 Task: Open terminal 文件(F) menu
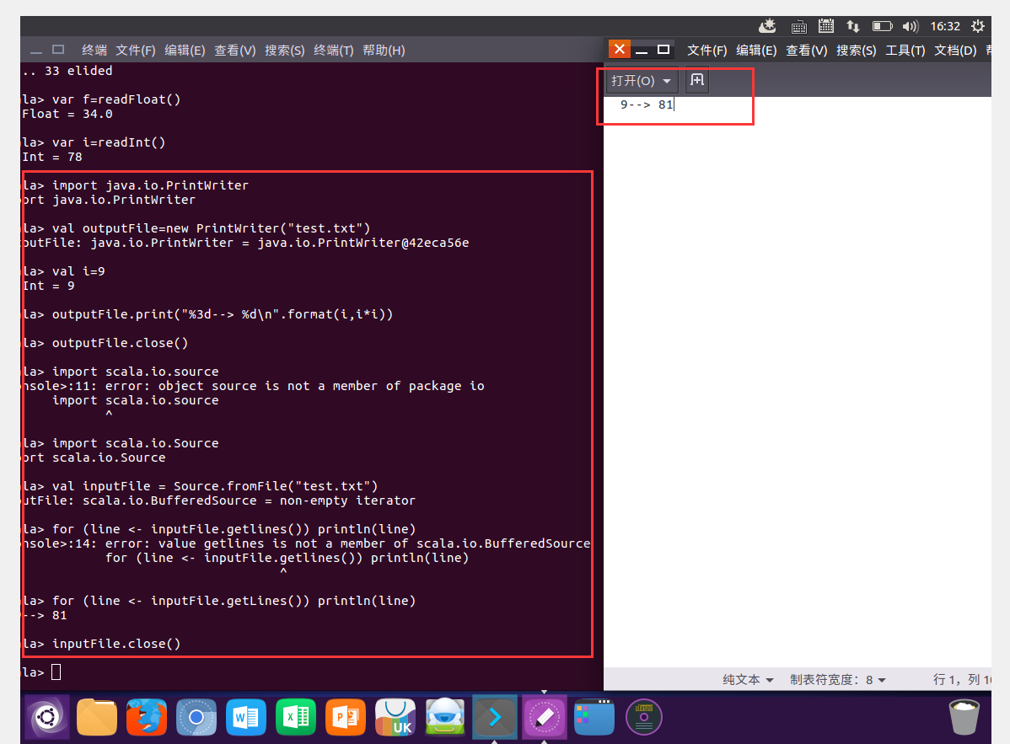click(135, 51)
